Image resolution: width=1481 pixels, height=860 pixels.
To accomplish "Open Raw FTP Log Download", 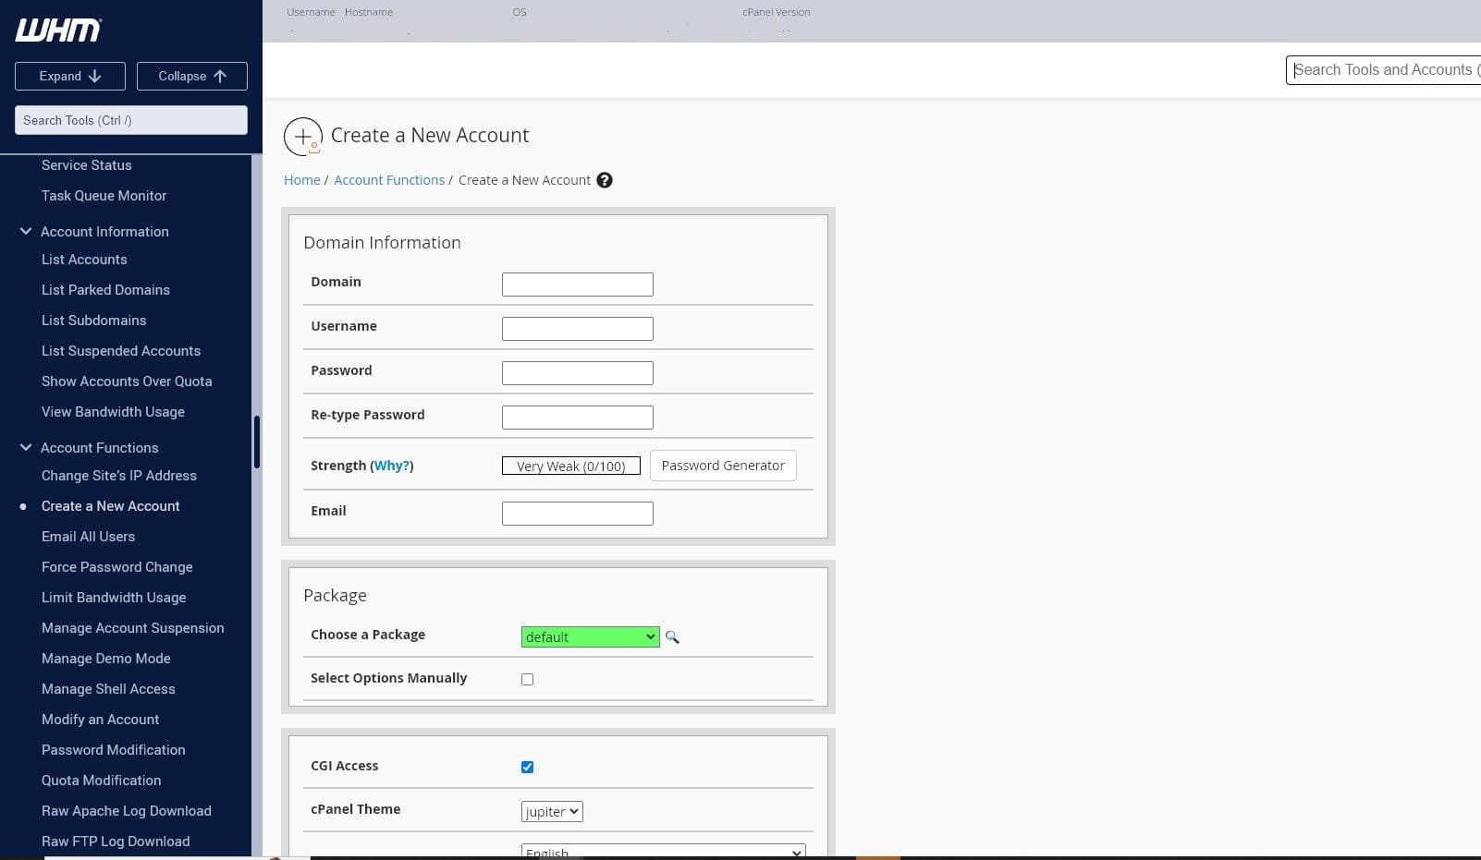I will click(116, 842).
